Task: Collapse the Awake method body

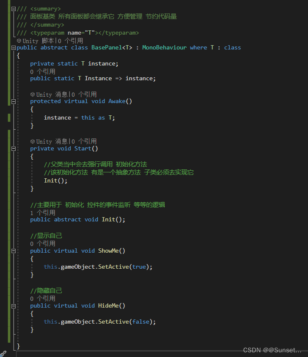Action: pos(14,101)
